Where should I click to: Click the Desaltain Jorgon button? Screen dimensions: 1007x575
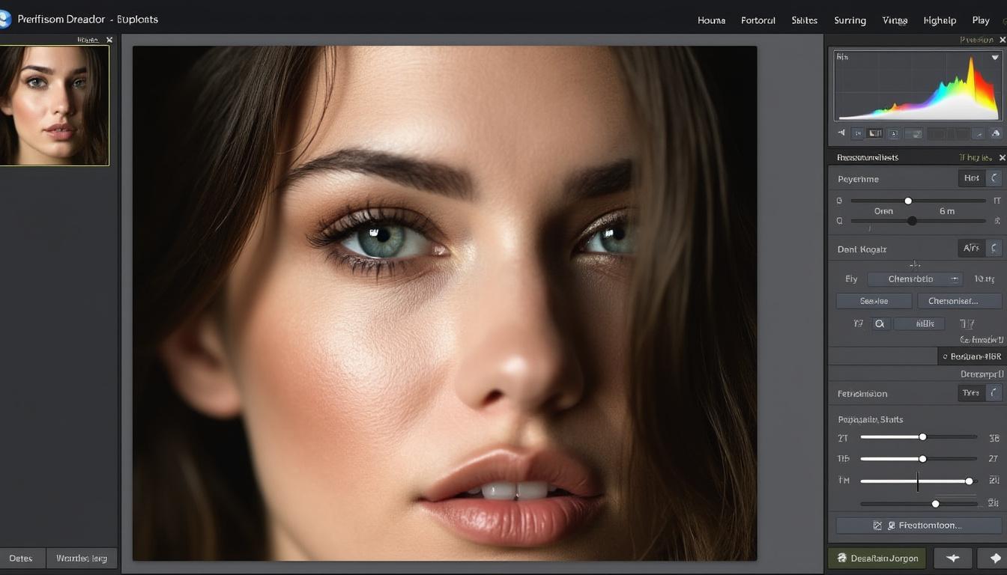877,558
